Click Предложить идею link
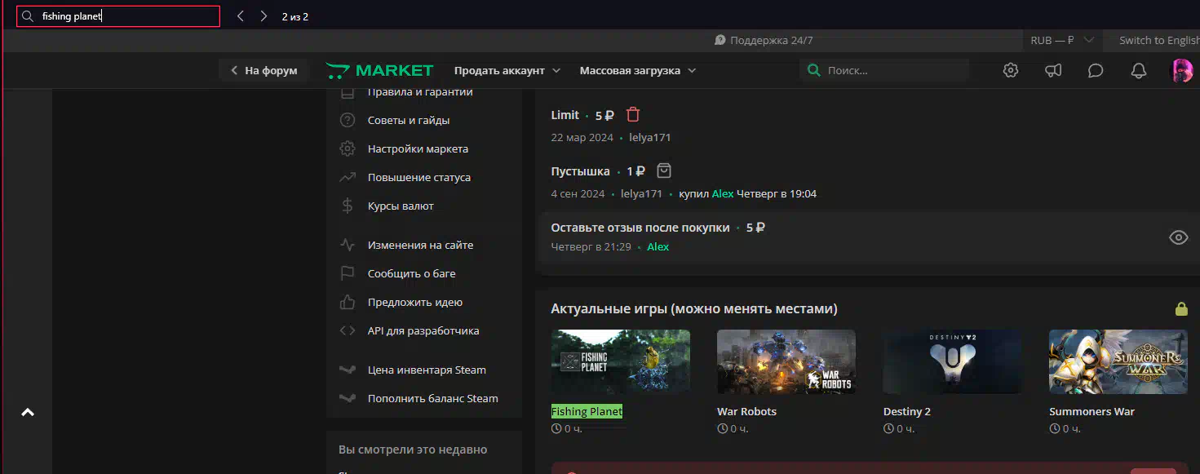Screen dimensions: 1200x474 coord(415,302)
